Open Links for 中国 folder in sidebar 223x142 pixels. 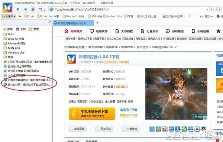click(x=14, y=39)
